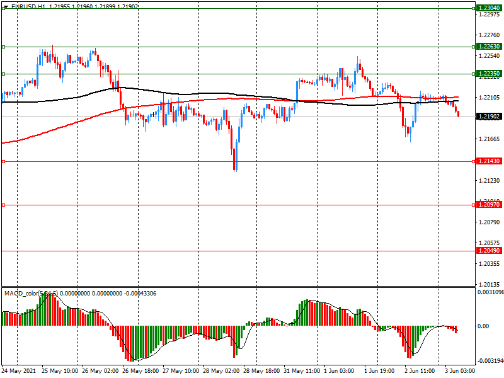Click the MACD 0.00 scale label

click(483, 326)
